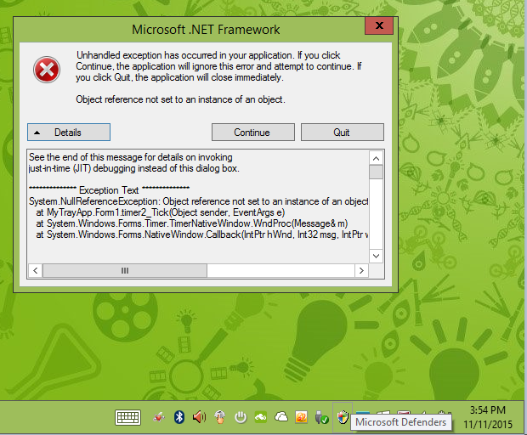Click the Microsoft Defenders shield tray icon

point(343,417)
